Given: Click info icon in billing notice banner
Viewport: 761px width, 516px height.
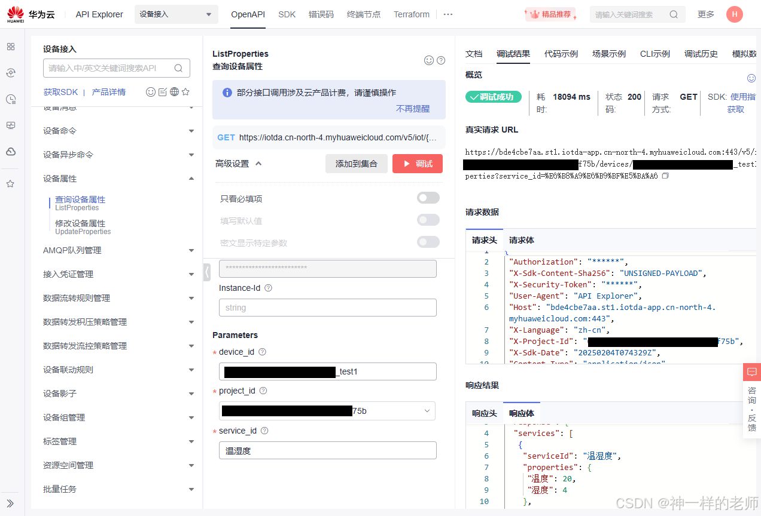Looking at the screenshot, I should coord(227,93).
